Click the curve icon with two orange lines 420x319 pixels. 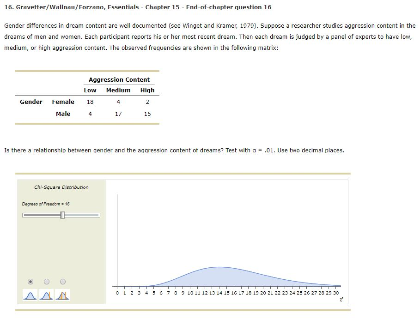tap(62, 295)
